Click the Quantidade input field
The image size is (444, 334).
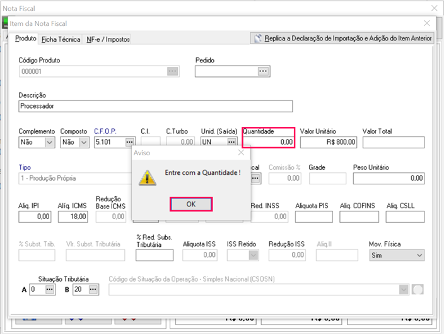coord(269,142)
